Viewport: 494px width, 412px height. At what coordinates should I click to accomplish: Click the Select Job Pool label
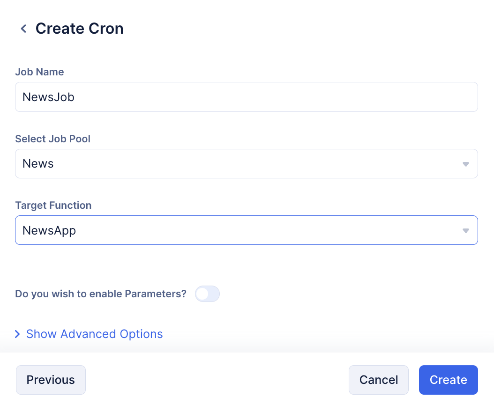(53, 139)
